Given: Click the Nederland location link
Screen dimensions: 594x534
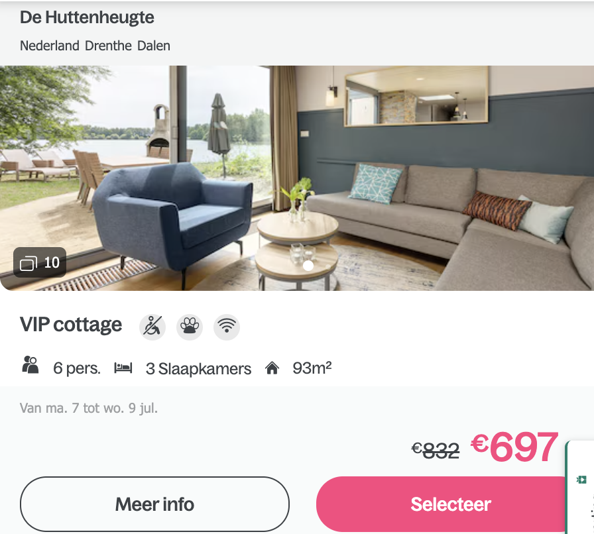Looking at the screenshot, I should 50,46.
